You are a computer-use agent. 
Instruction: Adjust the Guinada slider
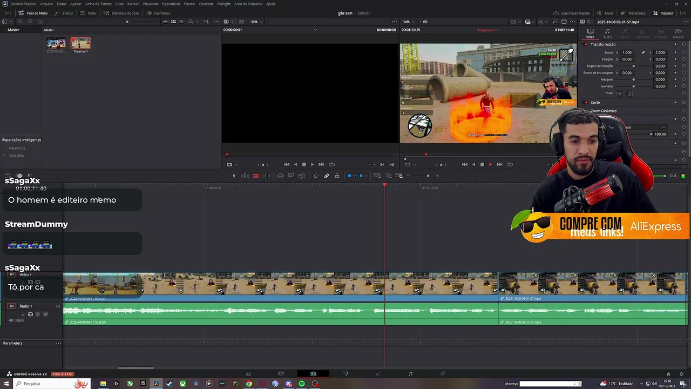633,86
